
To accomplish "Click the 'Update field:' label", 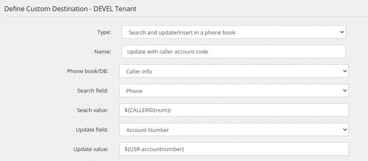I will 92,130.
